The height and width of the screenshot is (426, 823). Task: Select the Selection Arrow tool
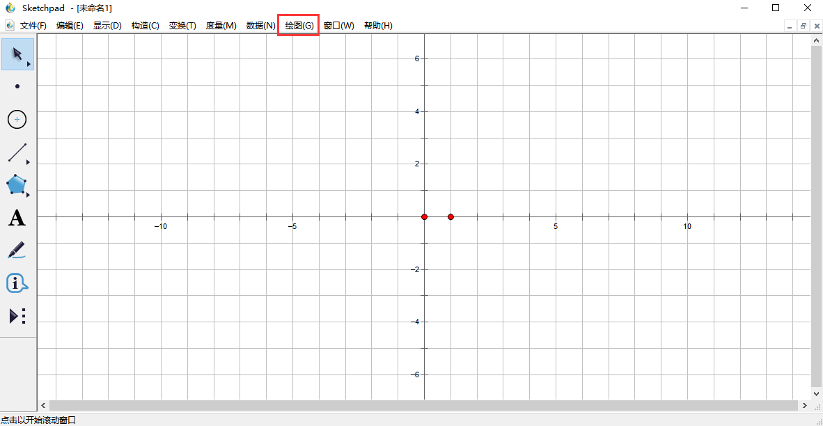click(x=17, y=54)
